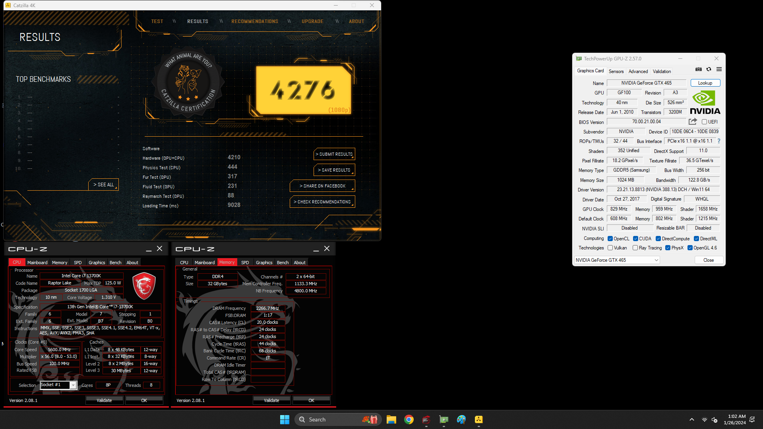Viewport: 763px width, 429px height.
Task: Open Test tab in Catzilla
Action: point(157,21)
